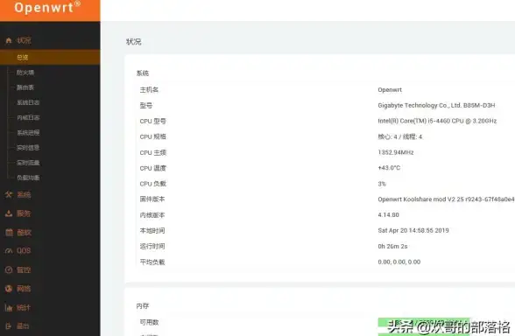Click the 平均负载 row label
The image size is (515, 336).
152,262
